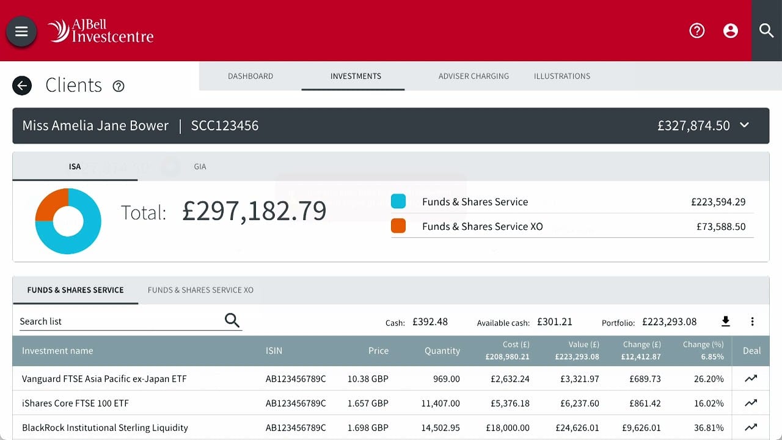Click the 26.20% change cell
The image size is (782, 440).
(709, 379)
